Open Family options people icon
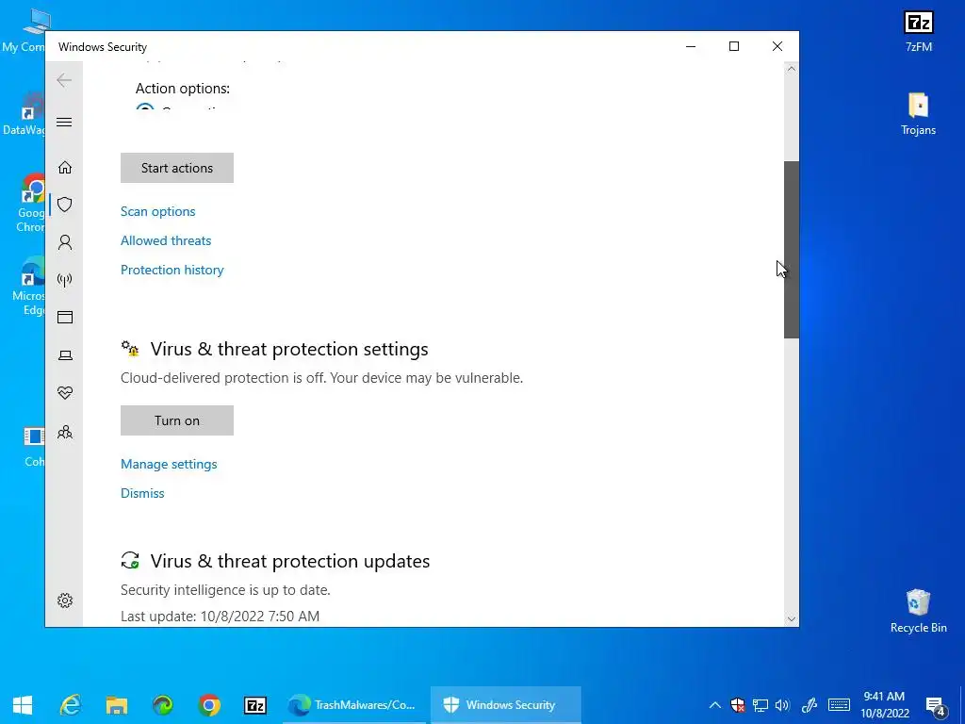Viewport: 965px width, 724px height. pos(65,432)
